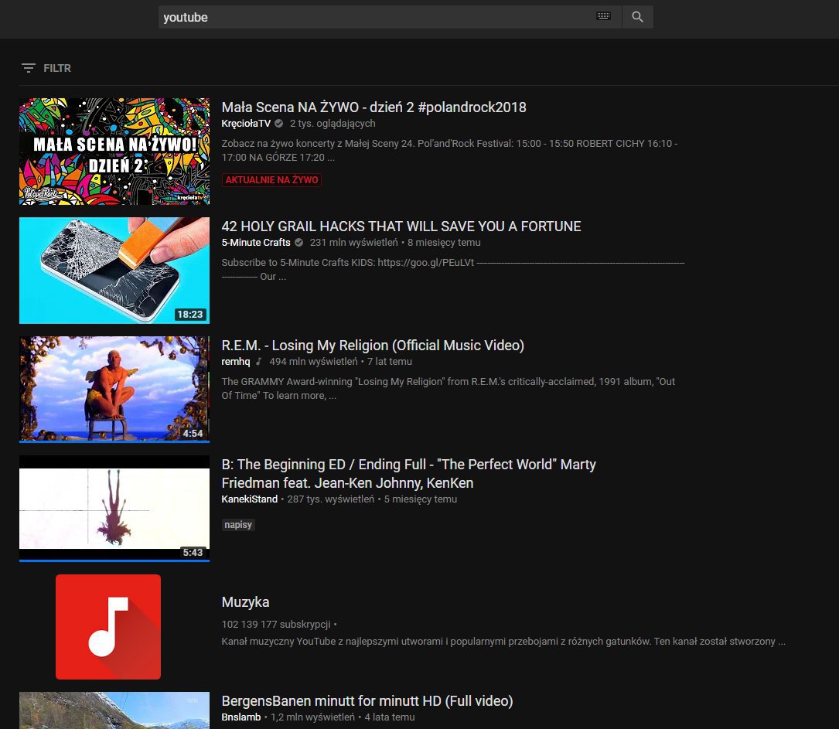Click the music note beside remhq
839x729 pixels.
pos(259,362)
